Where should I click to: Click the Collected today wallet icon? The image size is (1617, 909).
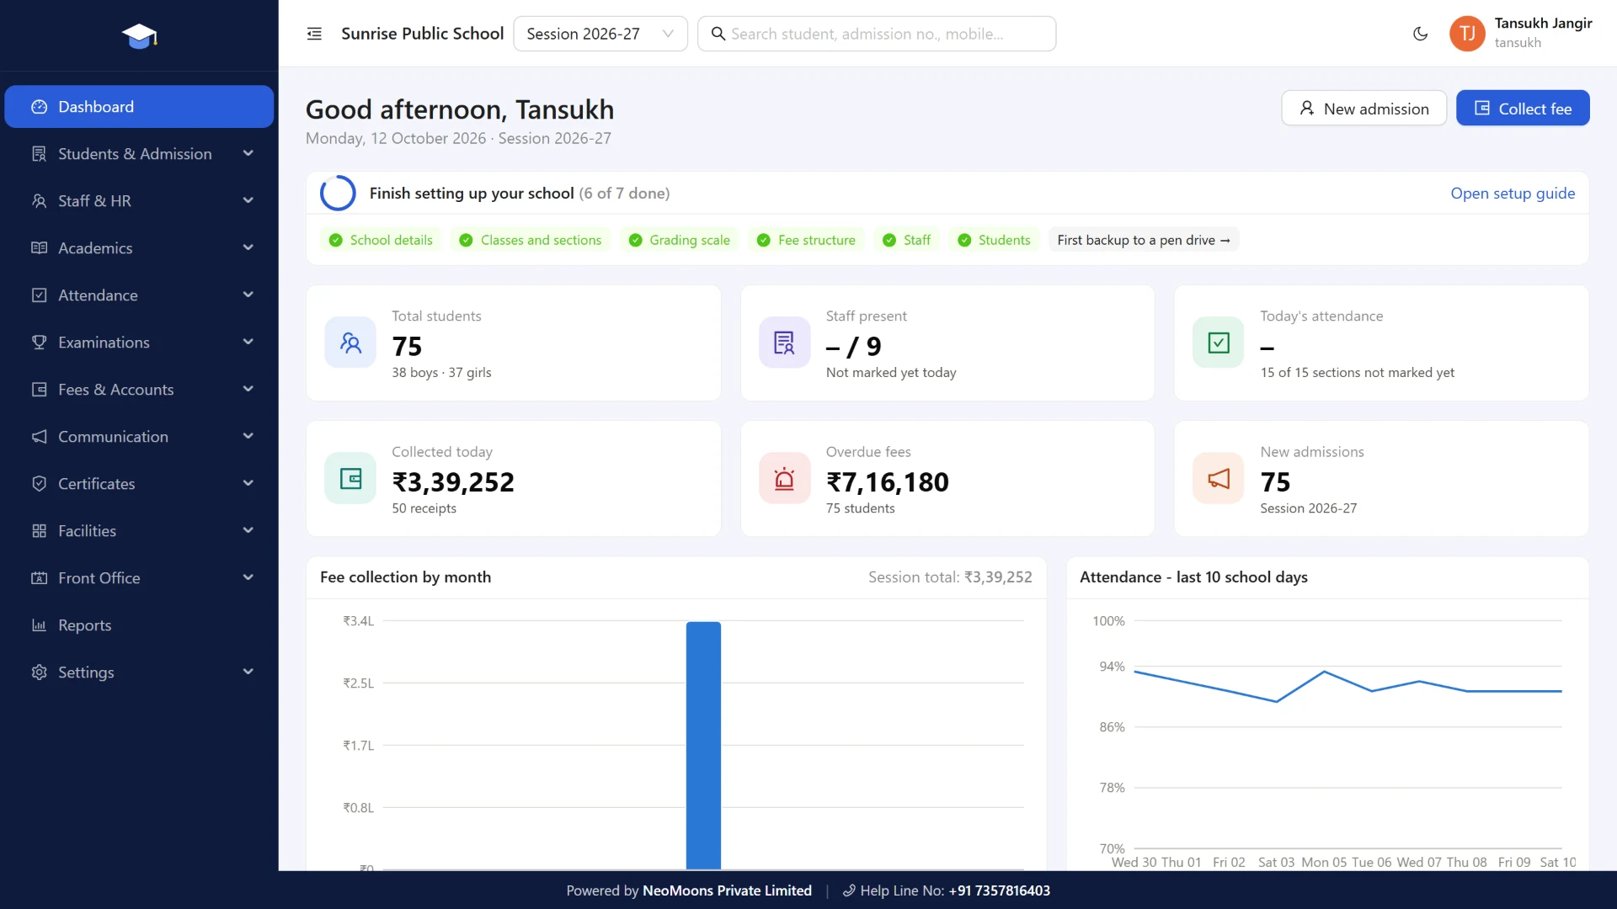[x=350, y=478]
